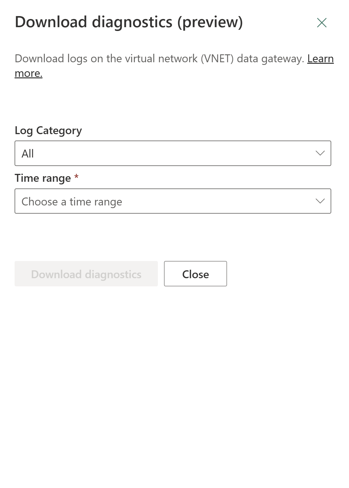Click the 'Choose a time range' placeholder text
The image size is (349, 488).
point(72,202)
